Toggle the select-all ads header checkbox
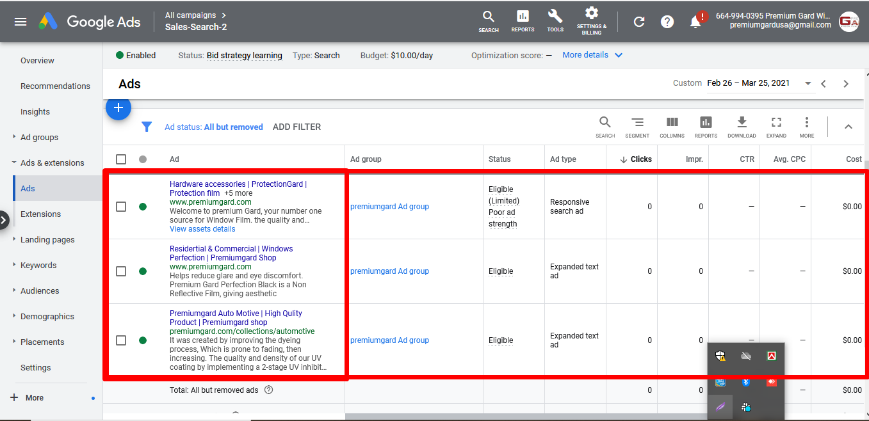The width and height of the screenshot is (869, 421). 121,159
